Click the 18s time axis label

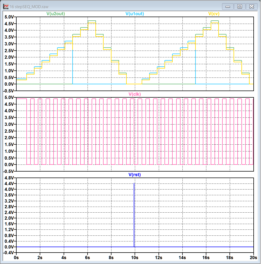[x=229, y=257]
